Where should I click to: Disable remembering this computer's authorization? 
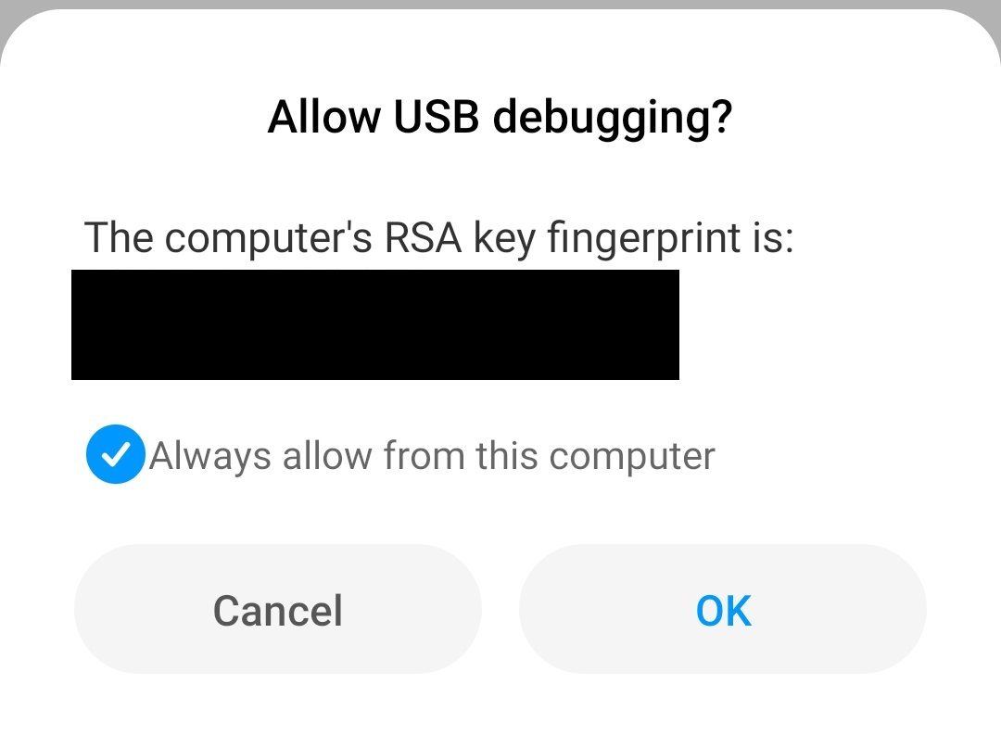116,454
